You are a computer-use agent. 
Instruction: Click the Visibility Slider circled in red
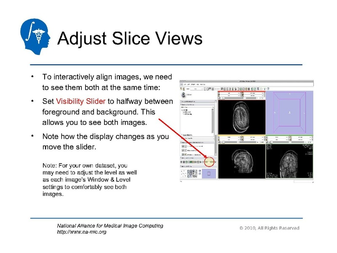tap(209, 161)
